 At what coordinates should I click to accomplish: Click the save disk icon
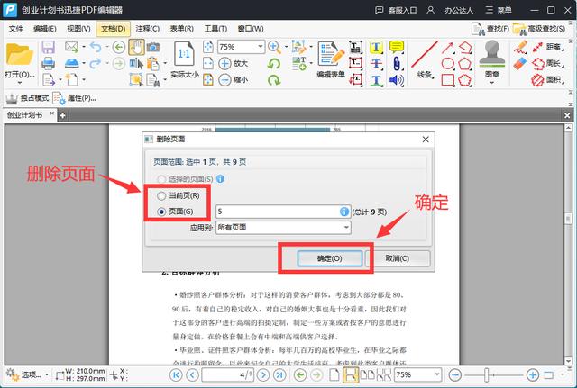click(47, 47)
